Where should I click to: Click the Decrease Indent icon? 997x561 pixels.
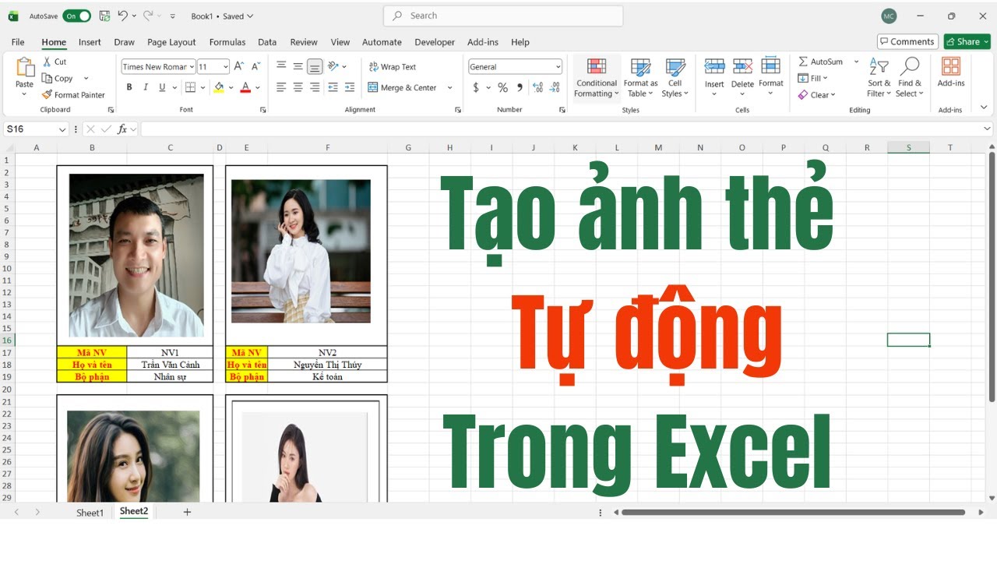[333, 87]
